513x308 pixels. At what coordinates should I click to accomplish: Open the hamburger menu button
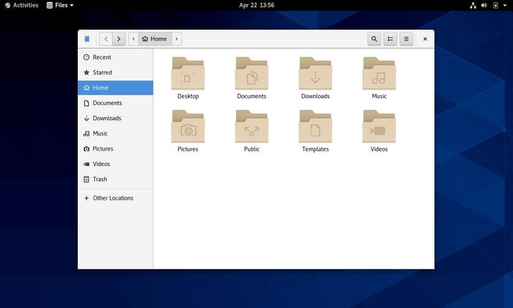[x=406, y=39]
